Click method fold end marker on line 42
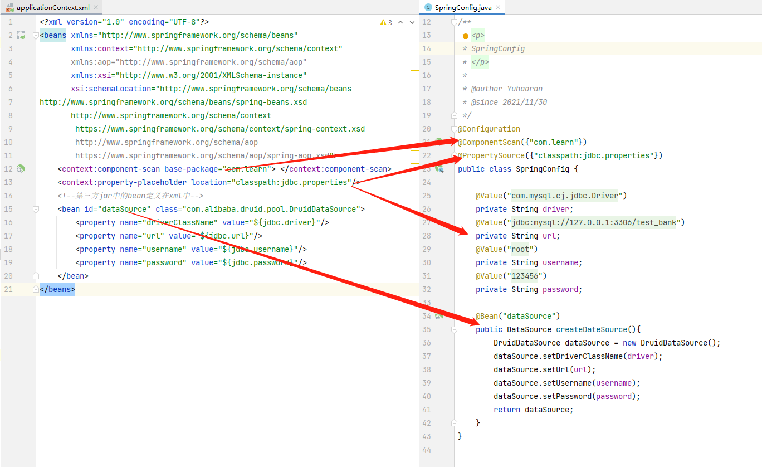This screenshot has width=762, height=467. click(x=455, y=423)
